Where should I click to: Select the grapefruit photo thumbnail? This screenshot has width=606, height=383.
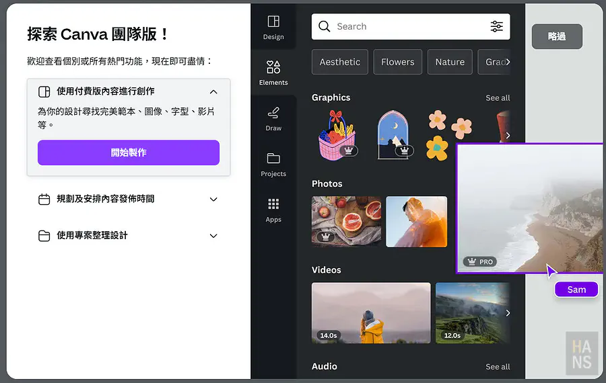346,221
